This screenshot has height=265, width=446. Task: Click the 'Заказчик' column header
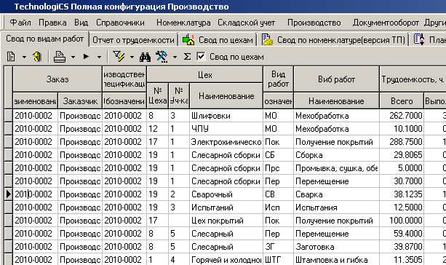click(x=80, y=100)
